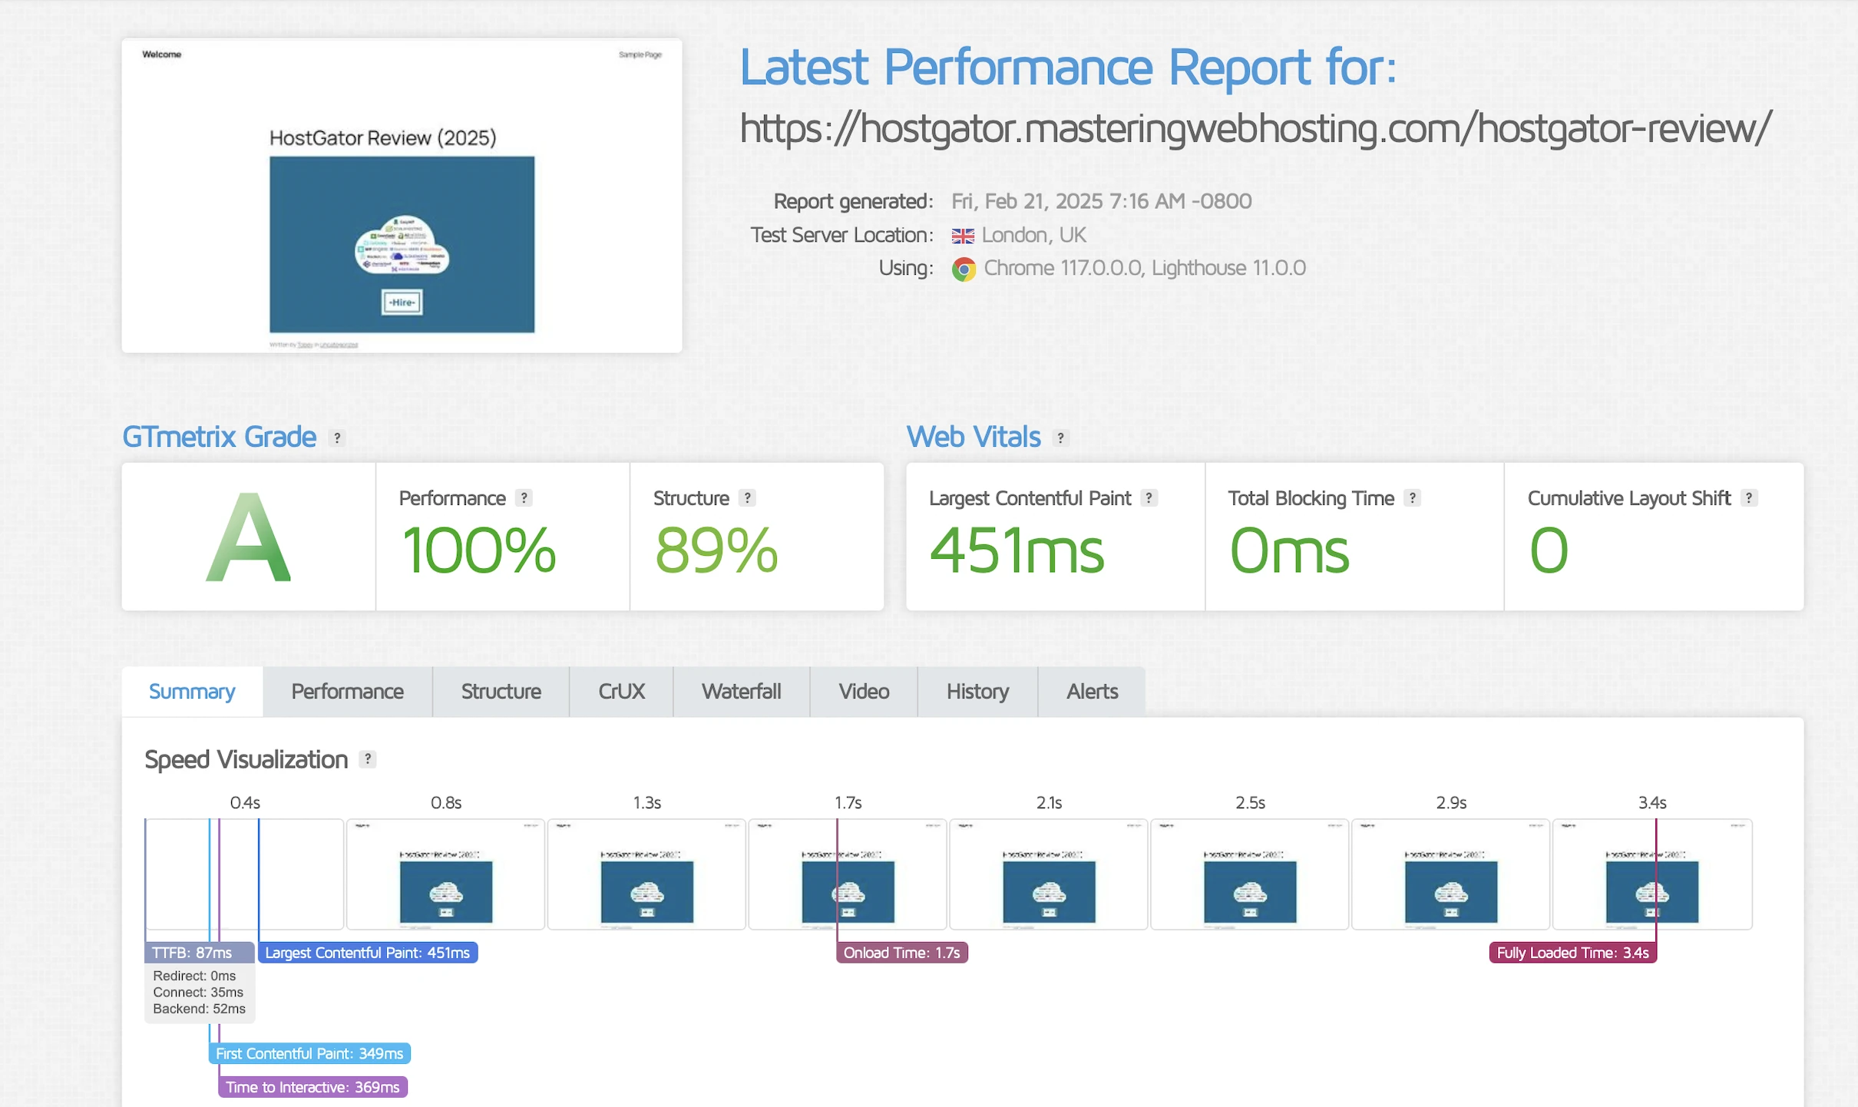Click Largest Contentful Paint help icon
Image resolution: width=1858 pixels, height=1107 pixels.
[x=1149, y=498]
